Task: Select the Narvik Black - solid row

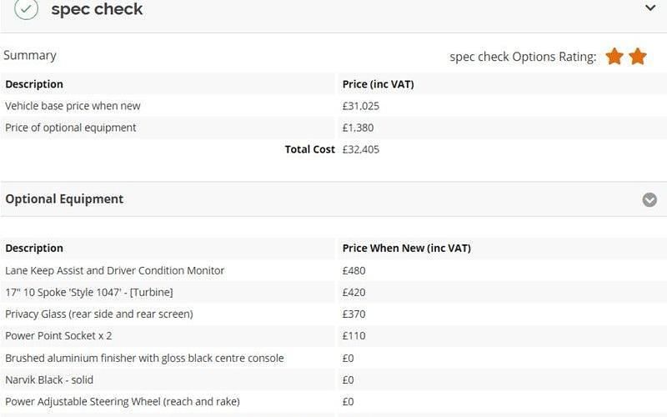Action: (49, 379)
